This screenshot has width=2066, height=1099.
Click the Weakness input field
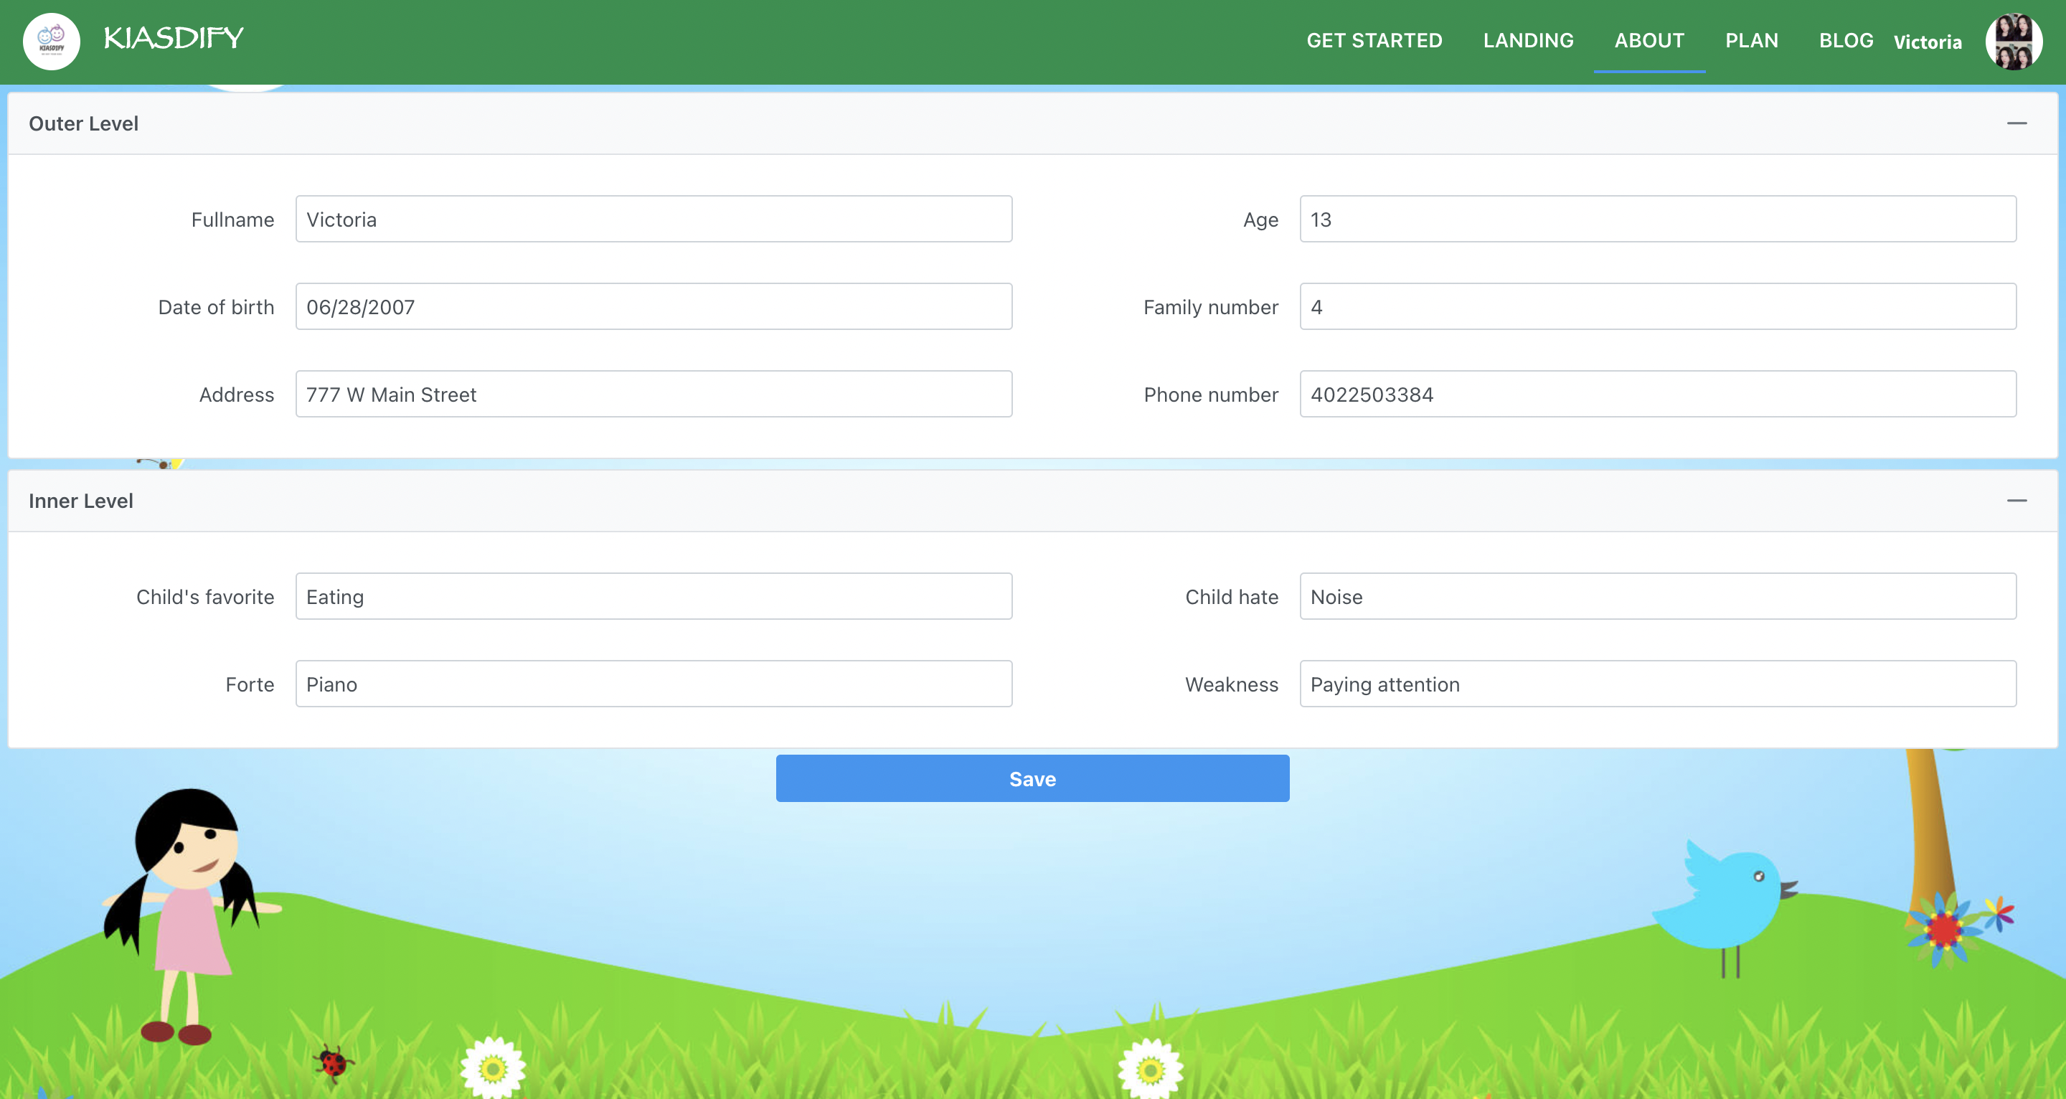[x=1657, y=684]
